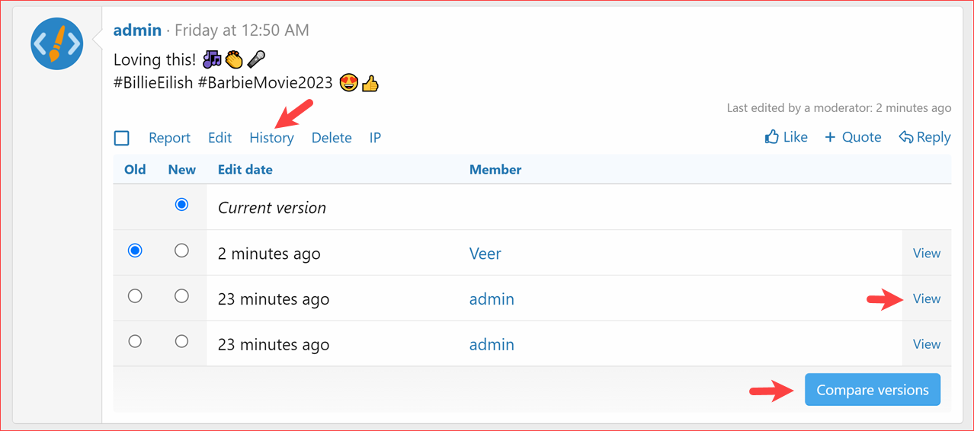Open the post History
The image size is (974, 431).
271,138
